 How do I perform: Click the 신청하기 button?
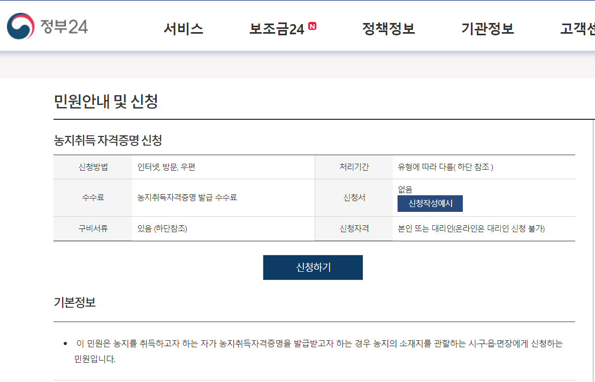tap(313, 268)
